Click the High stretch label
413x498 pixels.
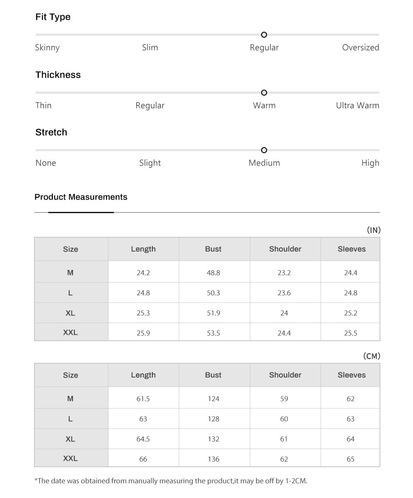[x=370, y=163]
